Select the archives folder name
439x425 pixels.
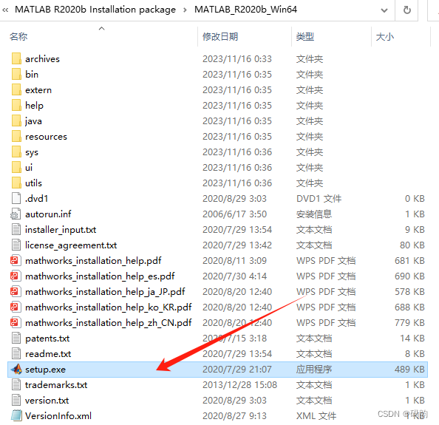42,59
